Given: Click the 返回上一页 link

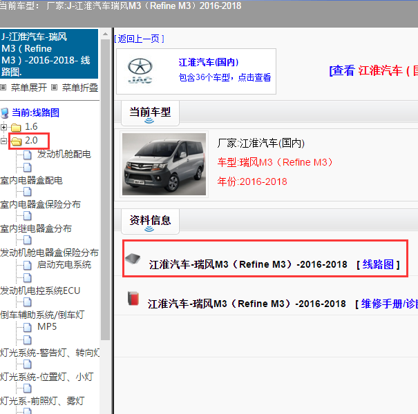Looking at the screenshot, I should 139,39.
